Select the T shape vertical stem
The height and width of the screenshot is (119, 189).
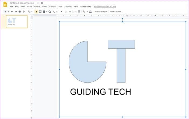(121, 66)
